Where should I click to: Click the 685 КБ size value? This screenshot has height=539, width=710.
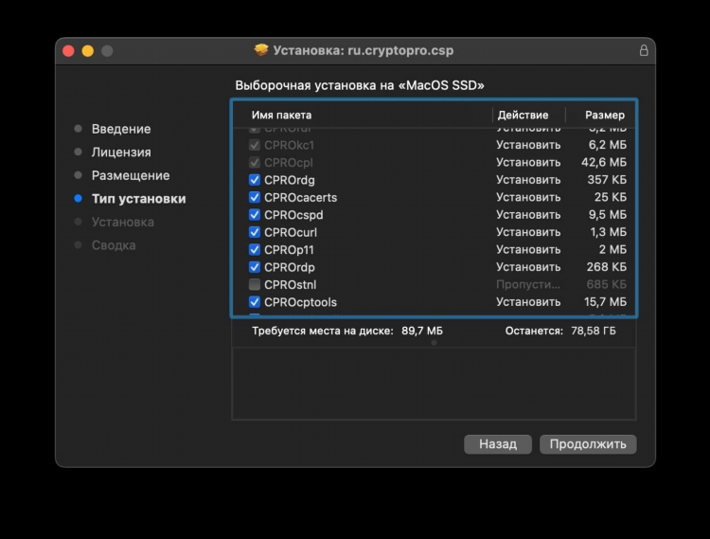[606, 284]
